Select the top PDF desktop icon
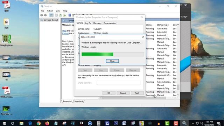Image resolution: width=224 pixels, height=126 pixels. [x=6, y=6]
